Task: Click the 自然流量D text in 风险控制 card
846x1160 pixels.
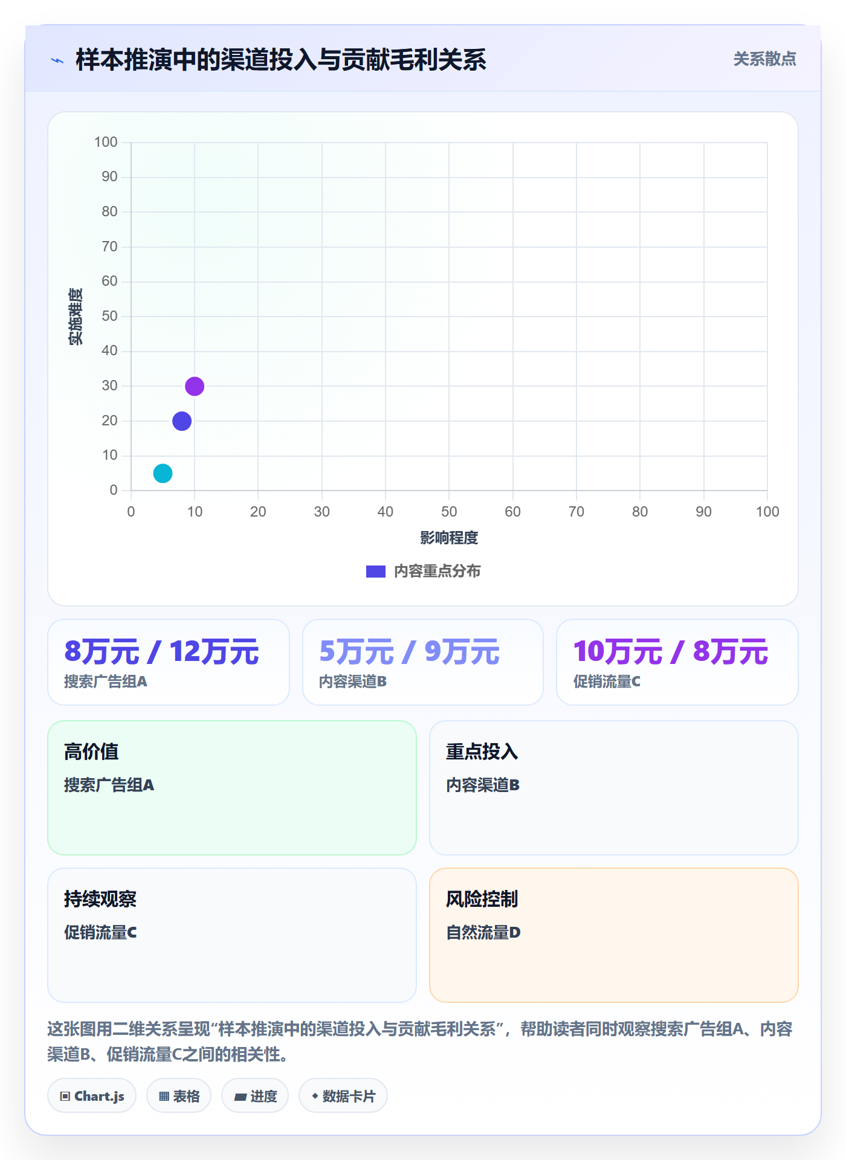Action: click(x=483, y=932)
